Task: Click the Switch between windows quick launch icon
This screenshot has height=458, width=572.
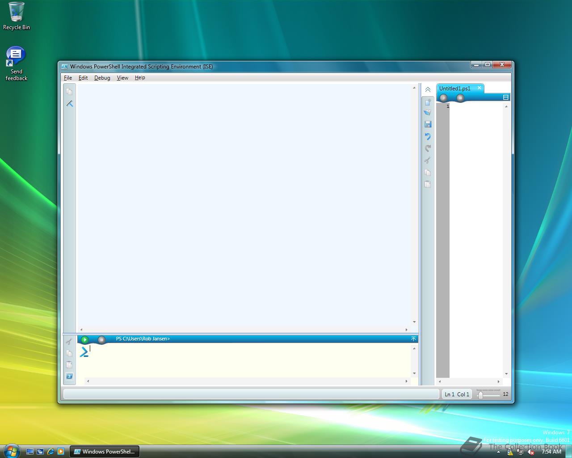Action: [40, 452]
